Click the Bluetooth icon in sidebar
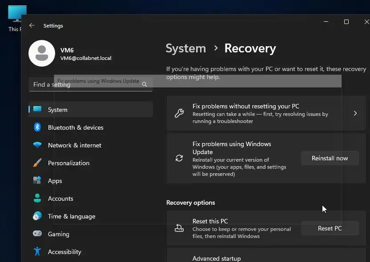This screenshot has height=262, width=370. pyautogui.click(x=37, y=127)
